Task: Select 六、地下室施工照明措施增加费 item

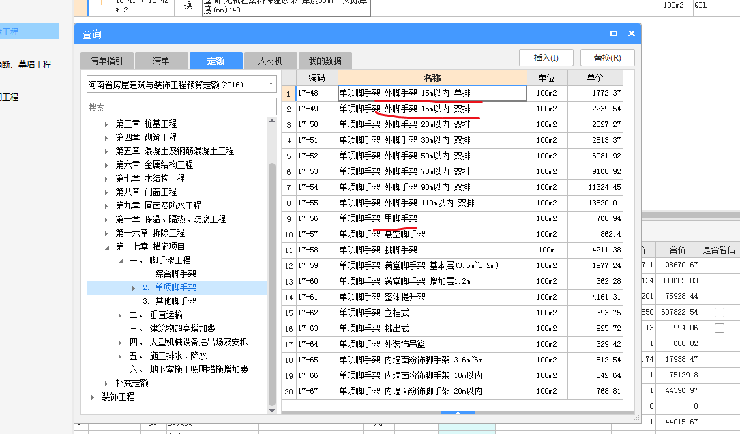Action: tap(188, 370)
